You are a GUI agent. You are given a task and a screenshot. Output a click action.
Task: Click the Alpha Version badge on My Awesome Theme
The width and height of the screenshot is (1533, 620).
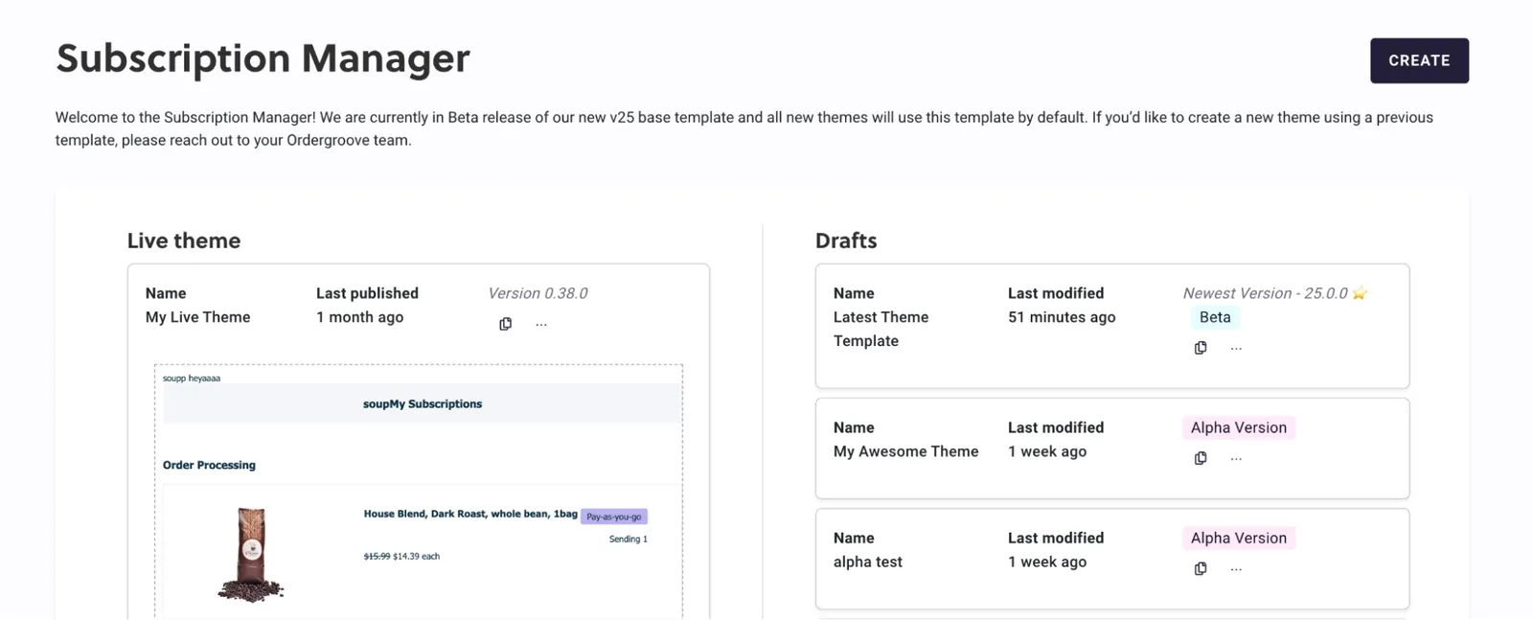[x=1239, y=427]
